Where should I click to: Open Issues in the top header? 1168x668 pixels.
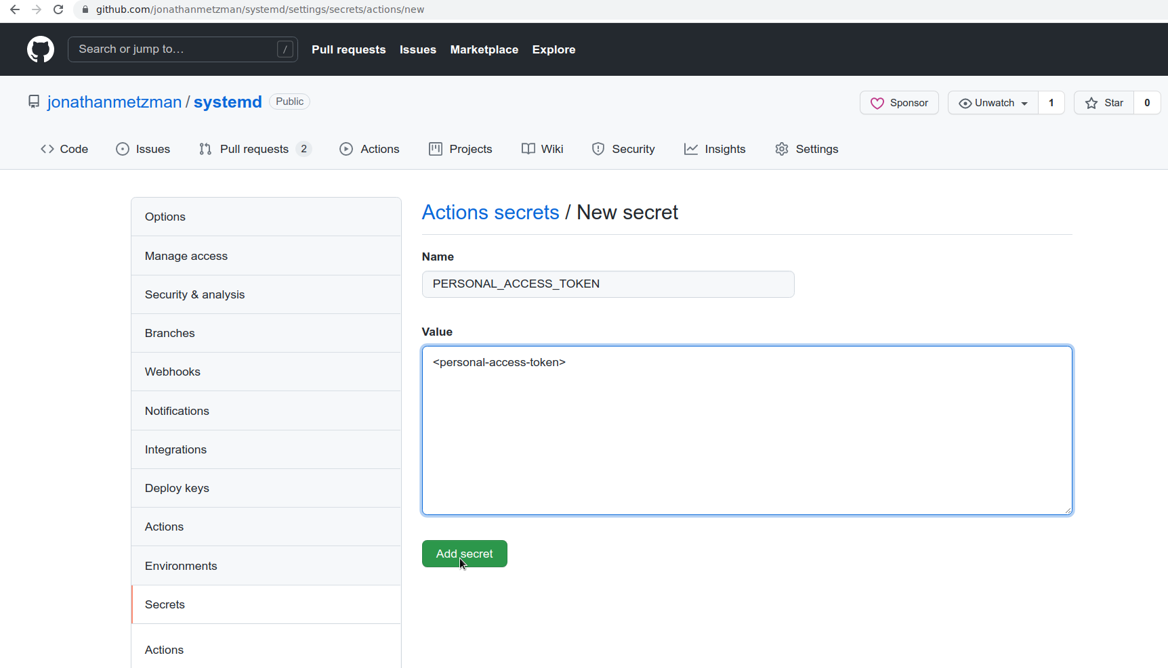coord(418,49)
